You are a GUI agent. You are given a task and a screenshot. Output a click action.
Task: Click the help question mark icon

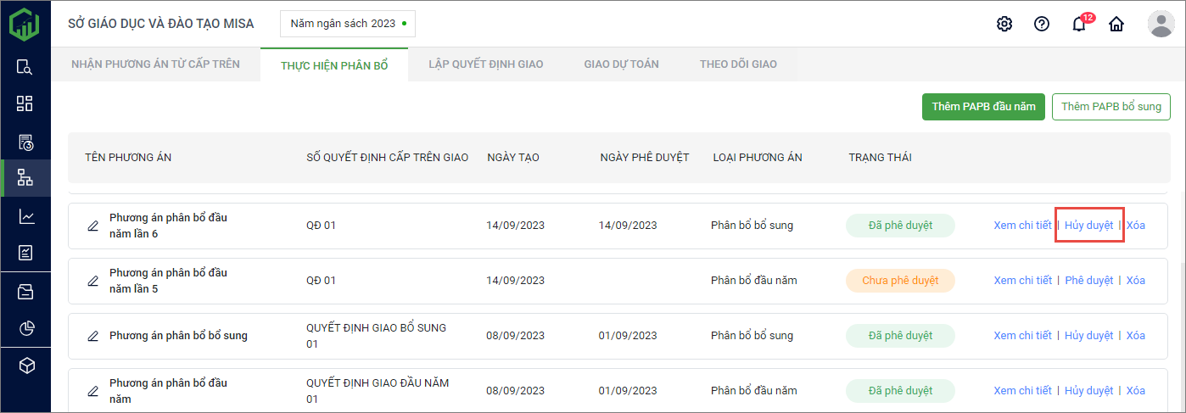click(1042, 24)
